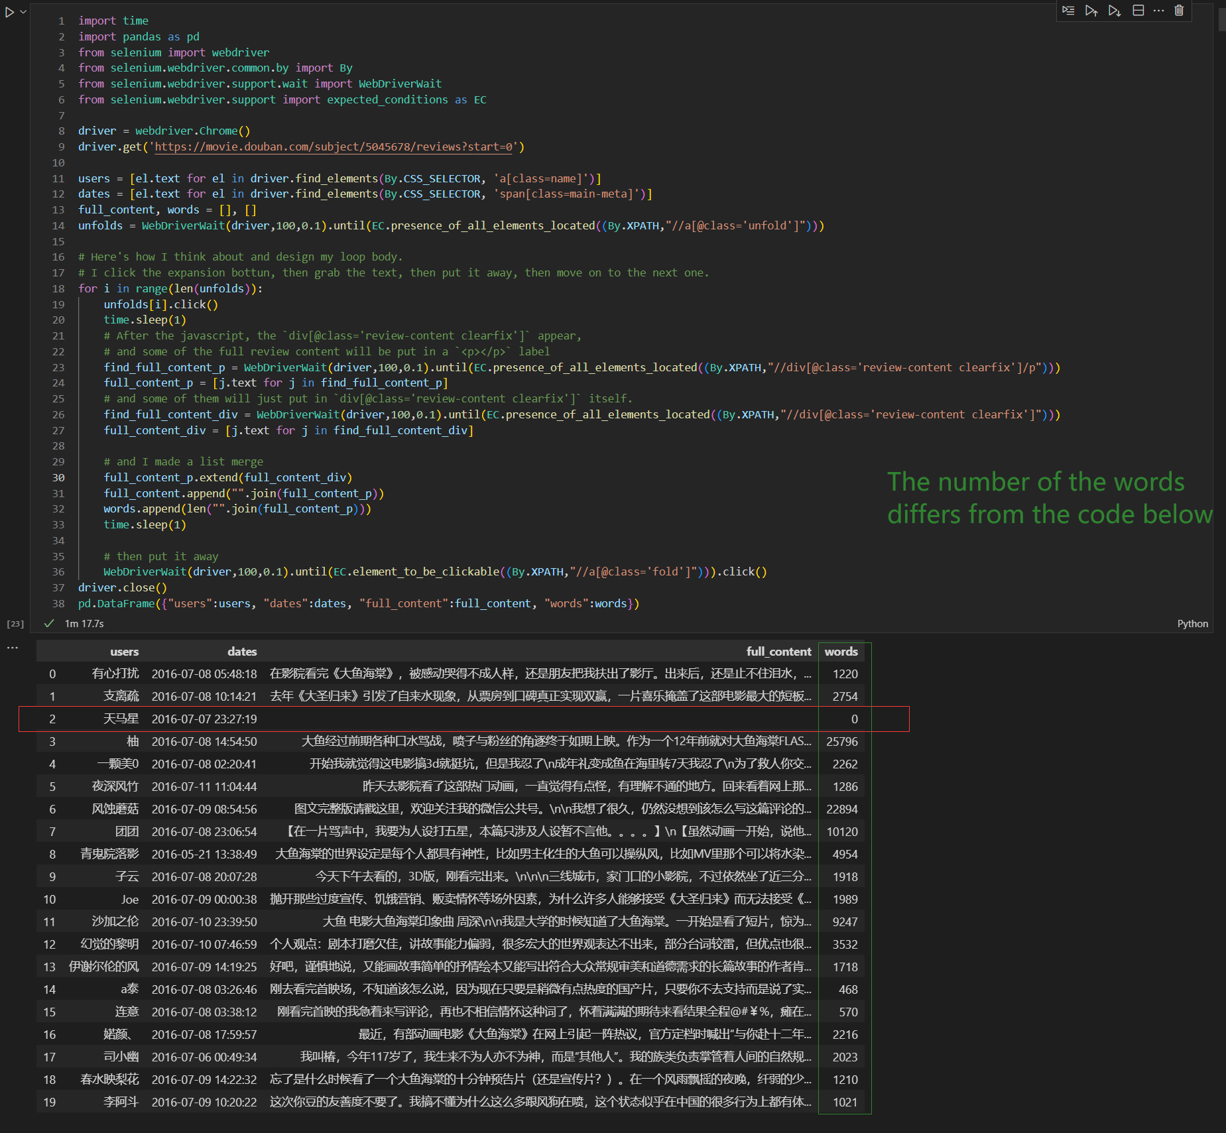Viewport: 1226px width, 1133px height.
Task: Select the words value 9247
Action: pyautogui.click(x=845, y=922)
